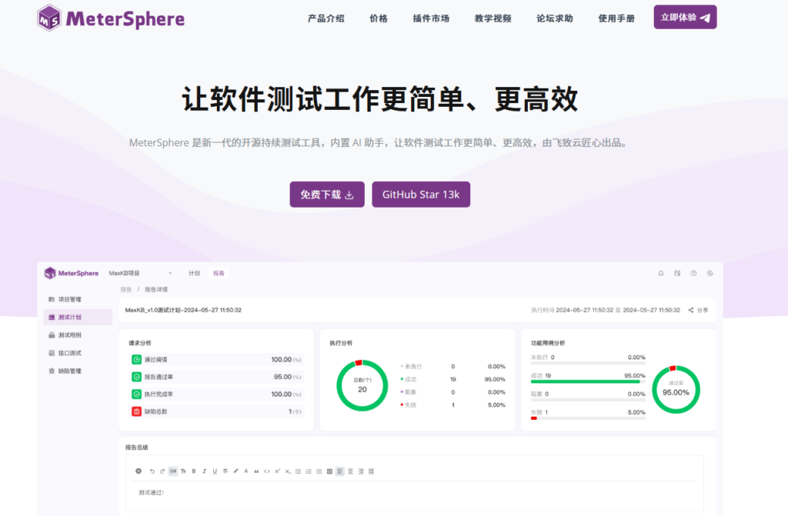
Task: Open the GitHub Star 13k link
Action: 421,195
